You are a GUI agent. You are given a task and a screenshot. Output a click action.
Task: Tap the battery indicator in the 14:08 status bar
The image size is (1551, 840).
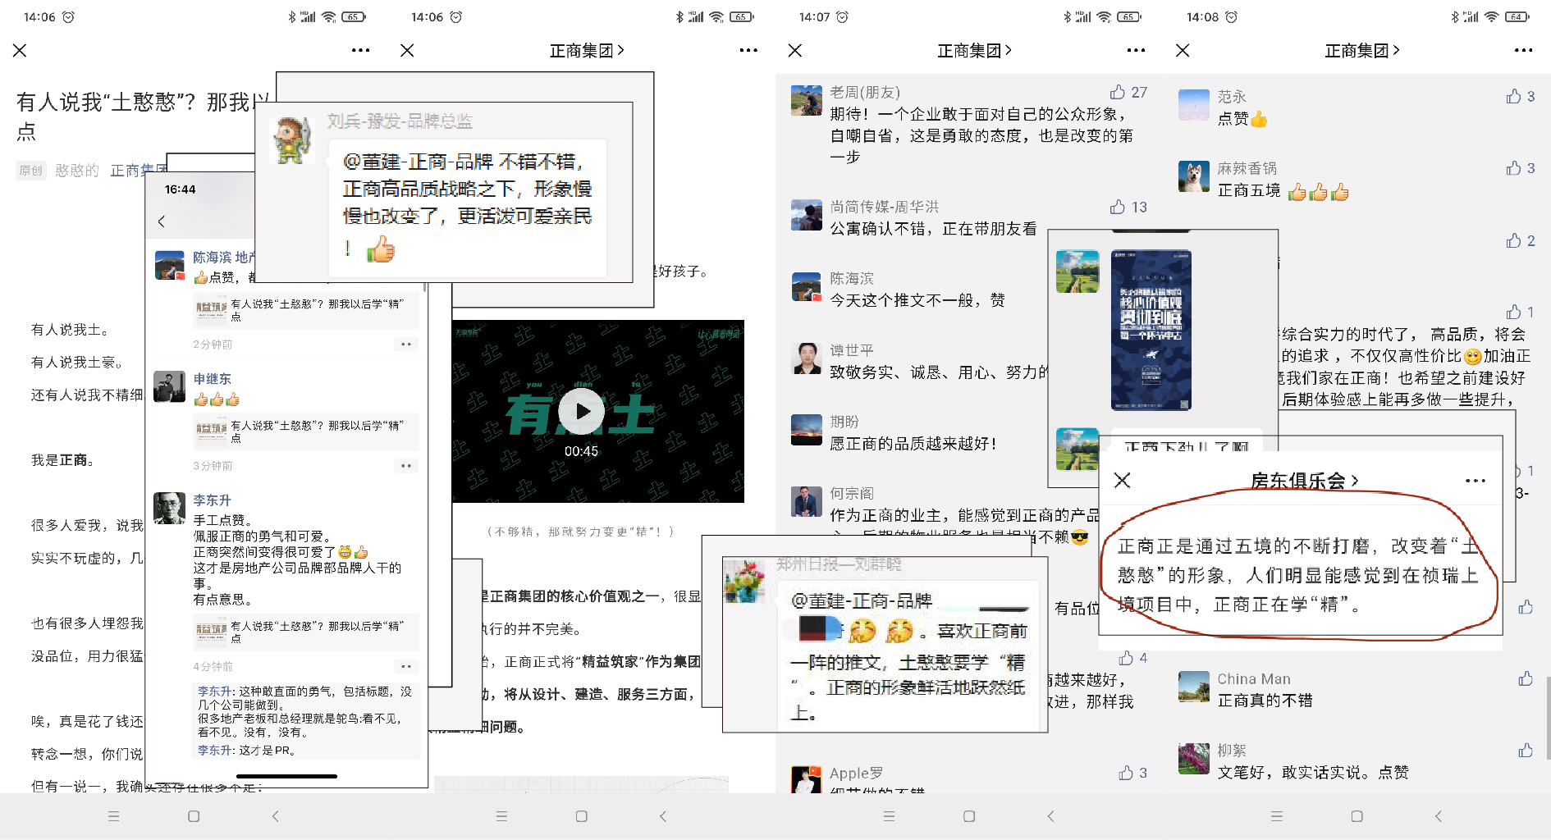(1517, 16)
